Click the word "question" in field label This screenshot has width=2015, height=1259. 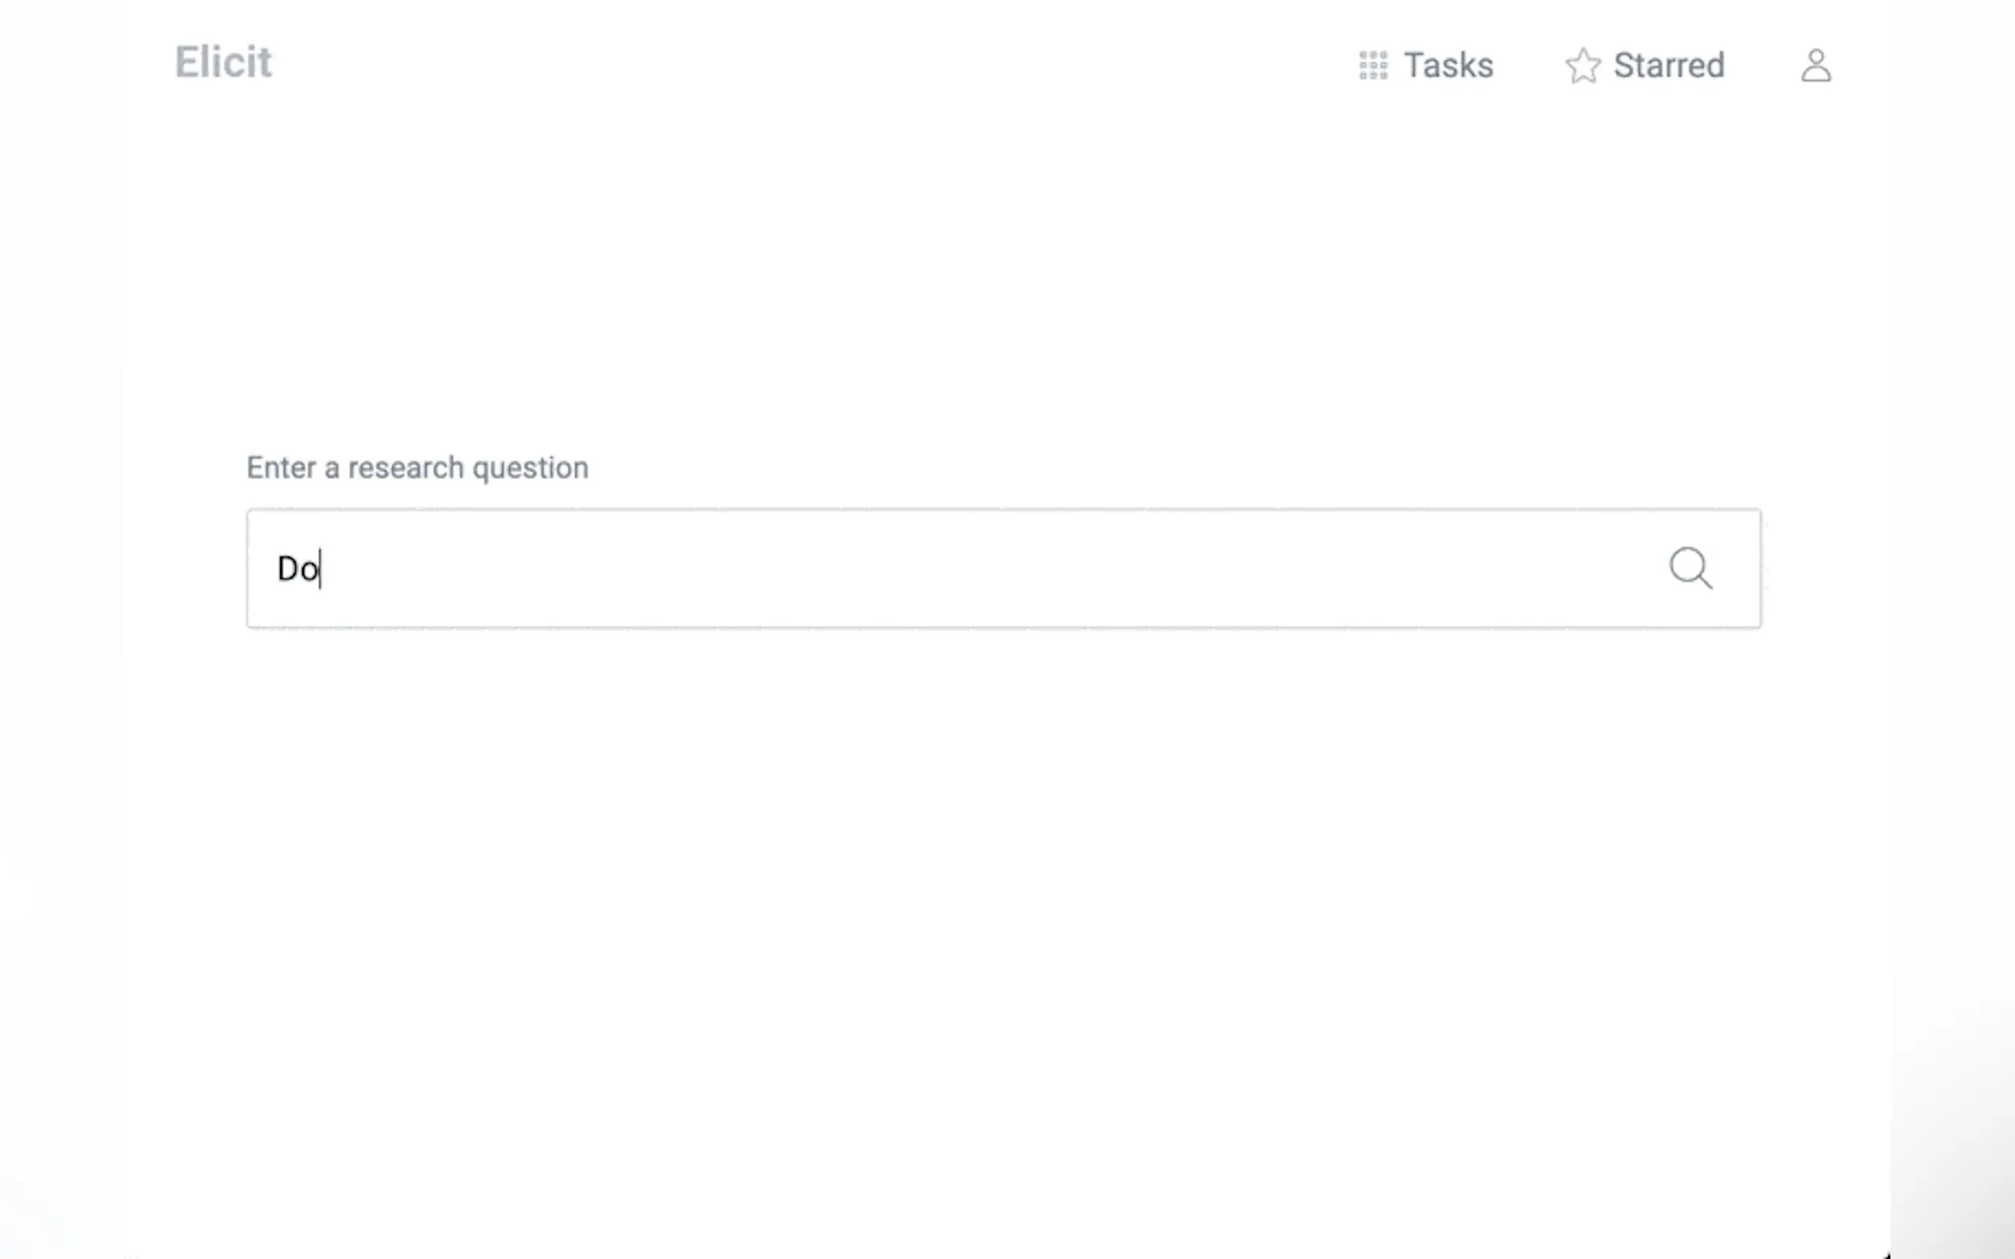530,469
